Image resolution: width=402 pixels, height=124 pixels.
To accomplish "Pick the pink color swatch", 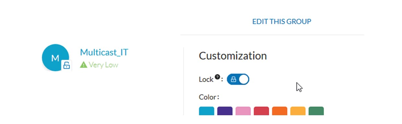I will pos(243,111).
